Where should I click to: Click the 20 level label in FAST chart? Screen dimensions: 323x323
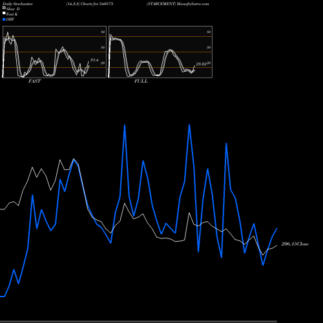pyautogui.click(x=103, y=63)
